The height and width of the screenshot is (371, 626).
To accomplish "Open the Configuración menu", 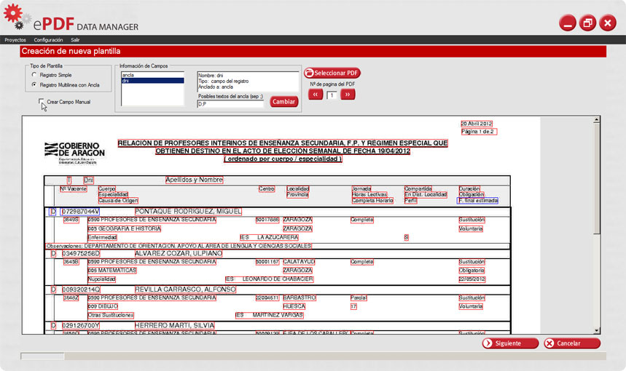I will click(x=48, y=39).
